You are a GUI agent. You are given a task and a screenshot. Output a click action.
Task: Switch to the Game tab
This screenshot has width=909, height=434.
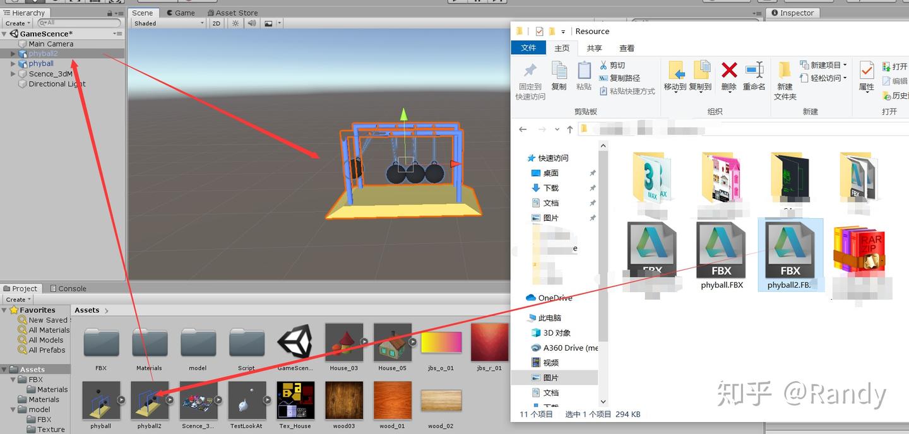pos(182,12)
